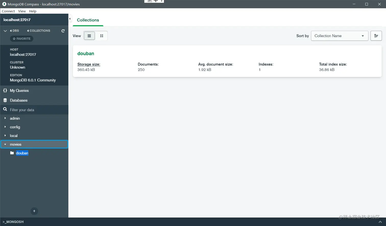Click the 360.45 kB storage value
The width and height of the screenshot is (386, 226).
(x=86, y=70)
